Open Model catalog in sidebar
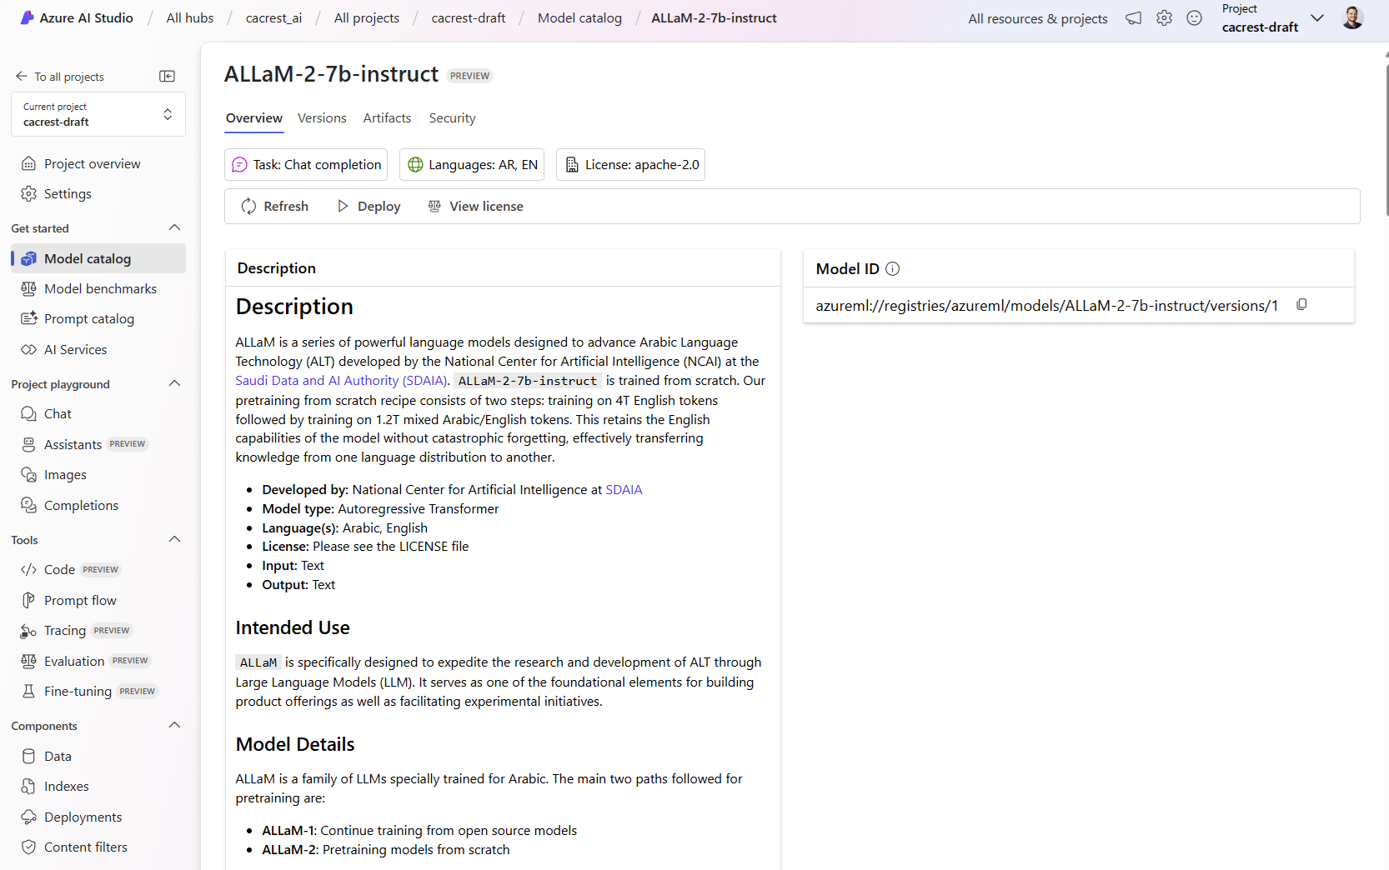The width and height of the screenshot is (1389, 870). pos(98,259)
